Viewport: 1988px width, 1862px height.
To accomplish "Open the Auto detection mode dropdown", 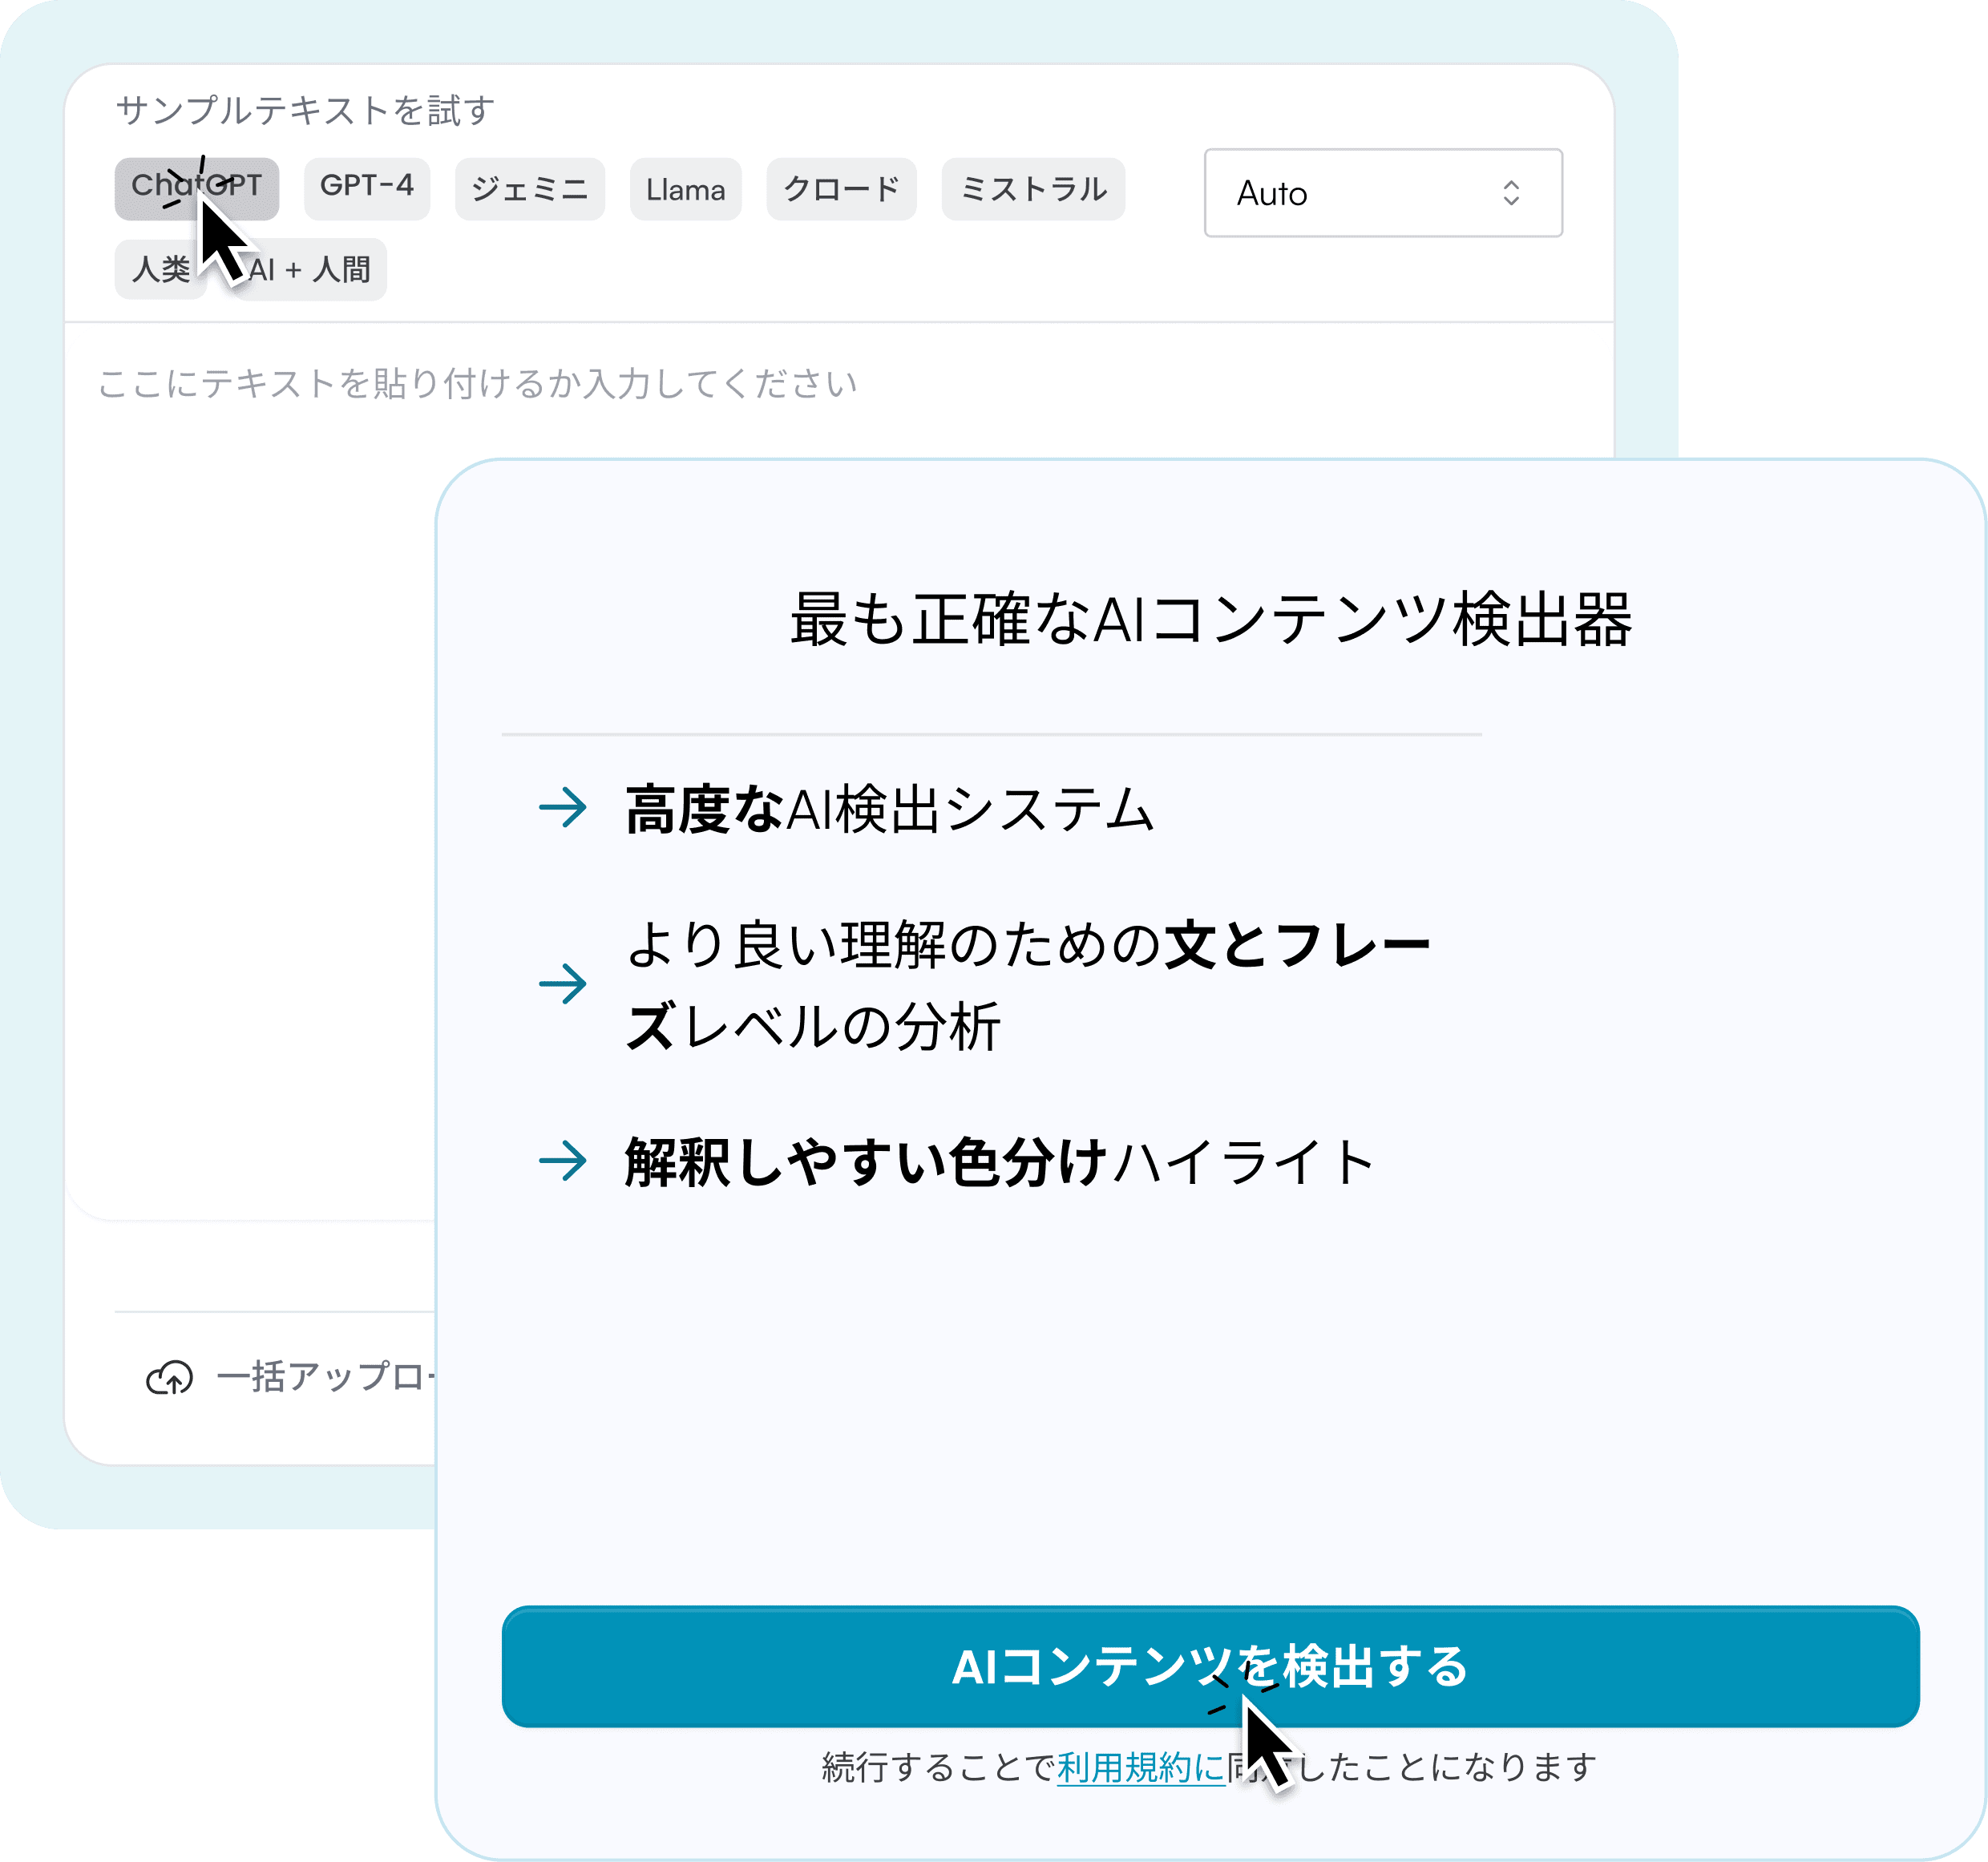I will click(1384, 193).
